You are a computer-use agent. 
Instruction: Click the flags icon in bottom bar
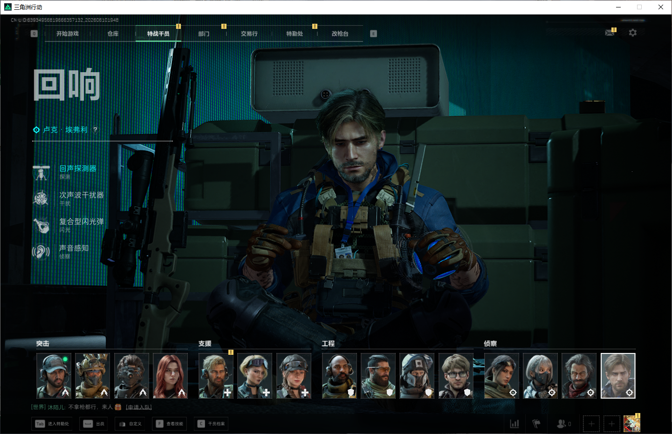tap(536, 424)
